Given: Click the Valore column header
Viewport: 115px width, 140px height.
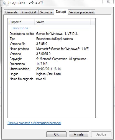Looking at the screenshot, I should [62, 22].
